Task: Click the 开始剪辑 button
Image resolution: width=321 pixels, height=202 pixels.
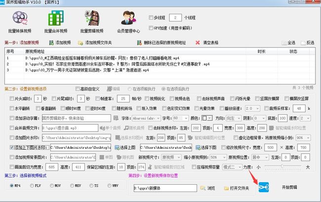Action: point(289,187)
